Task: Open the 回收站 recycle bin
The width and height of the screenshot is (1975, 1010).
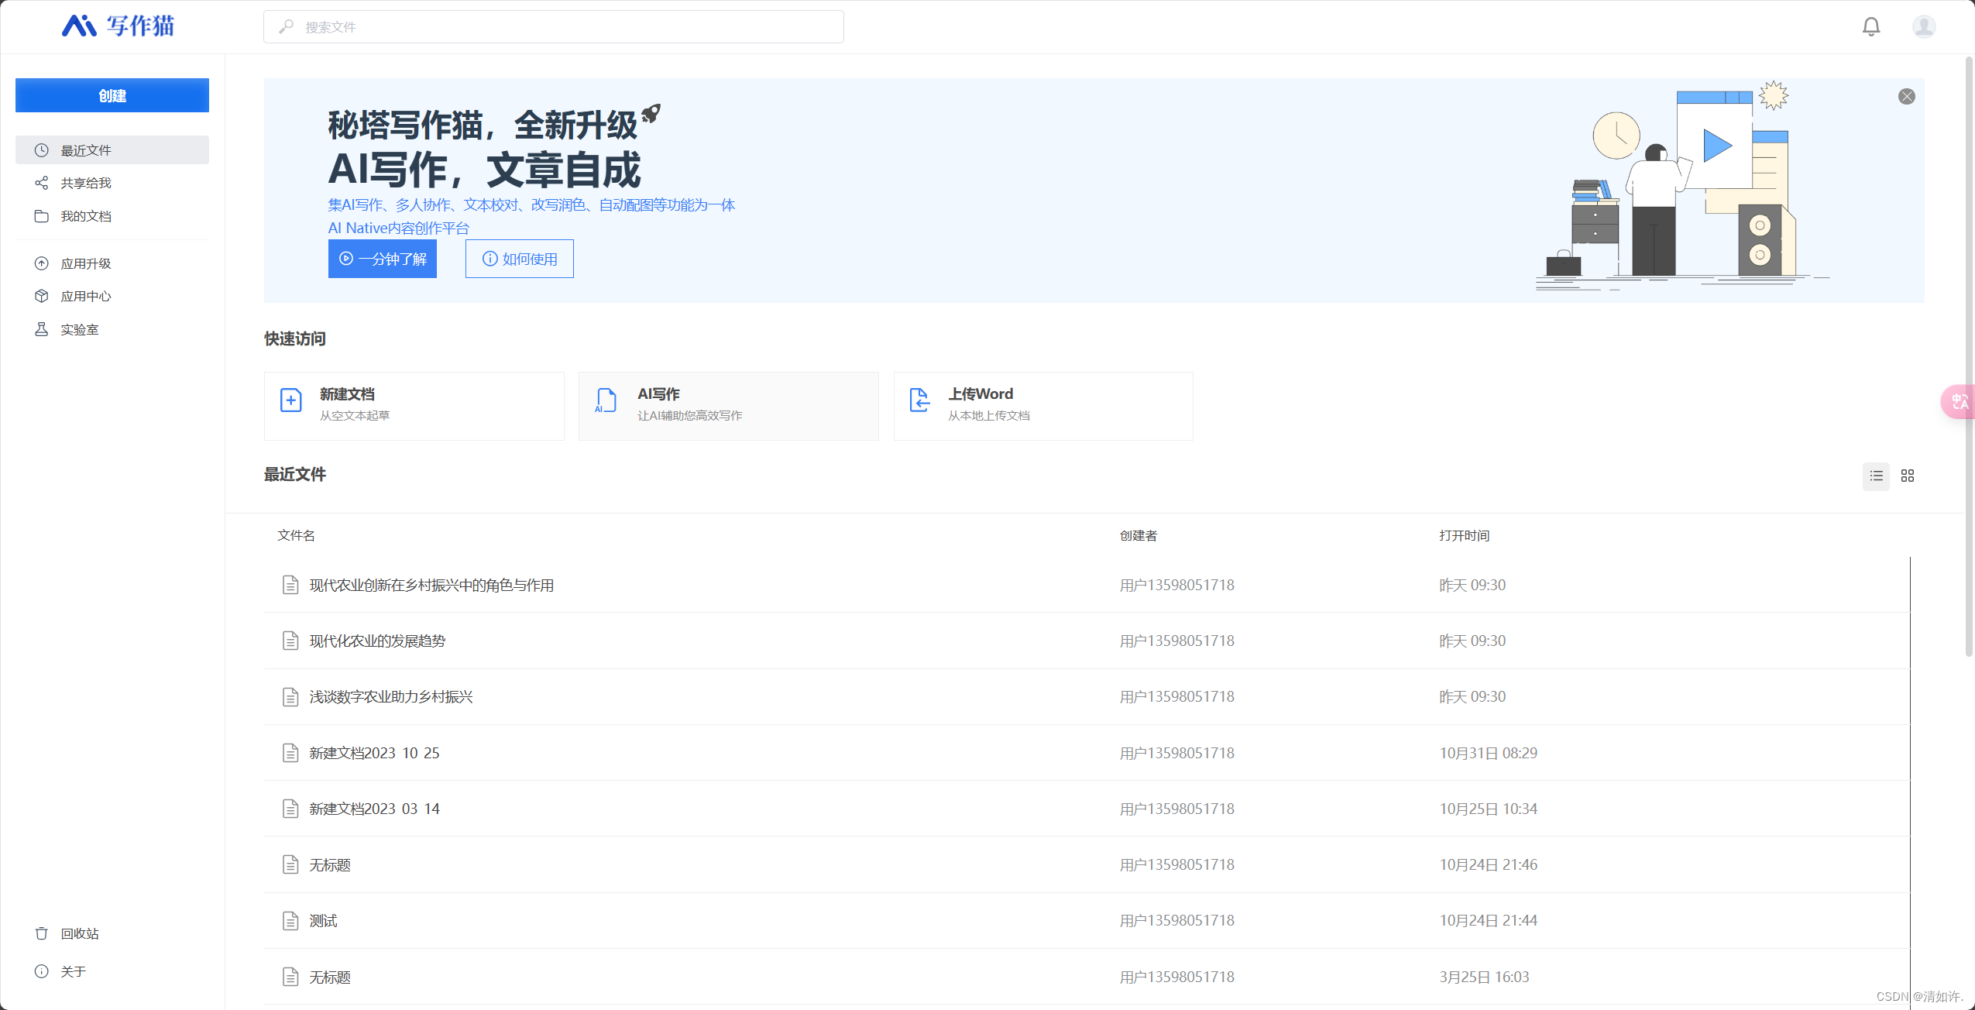Action: (x=79, y=933)
